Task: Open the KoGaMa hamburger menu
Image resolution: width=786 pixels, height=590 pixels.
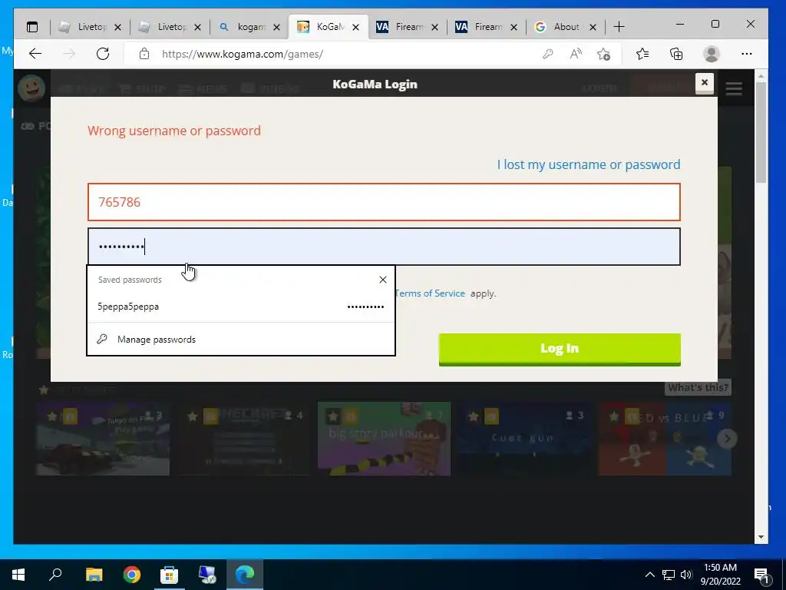Action: 734,89
